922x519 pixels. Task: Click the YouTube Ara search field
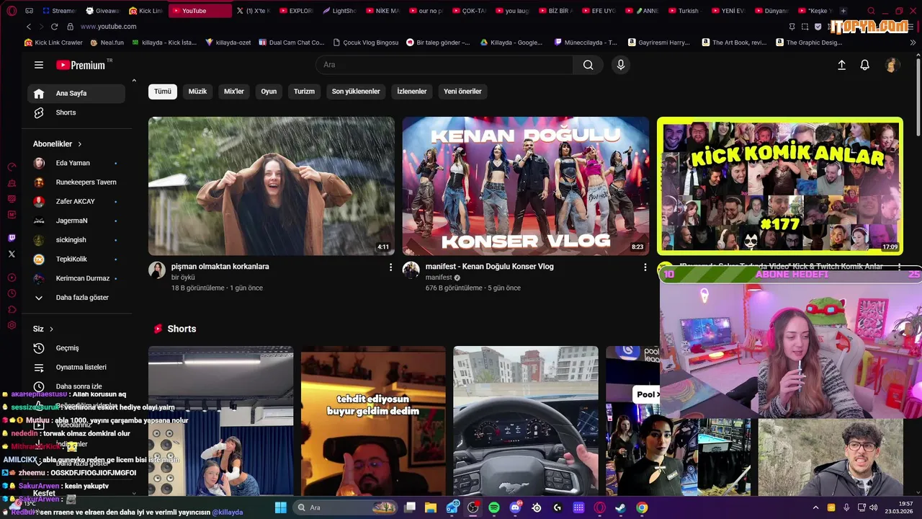click(x=444, y=65)
